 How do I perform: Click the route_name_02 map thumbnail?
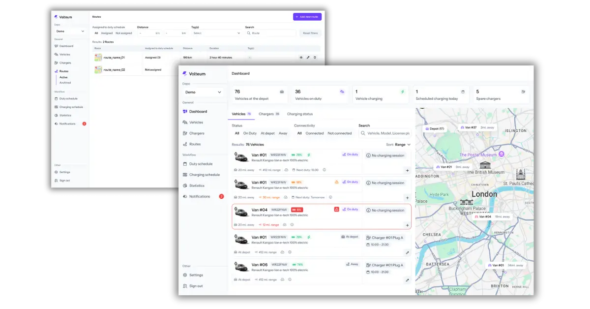click(x=98, y=70)
